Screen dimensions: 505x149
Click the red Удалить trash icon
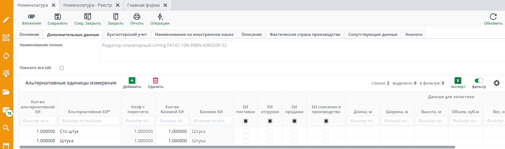click(x=156, y=81)
